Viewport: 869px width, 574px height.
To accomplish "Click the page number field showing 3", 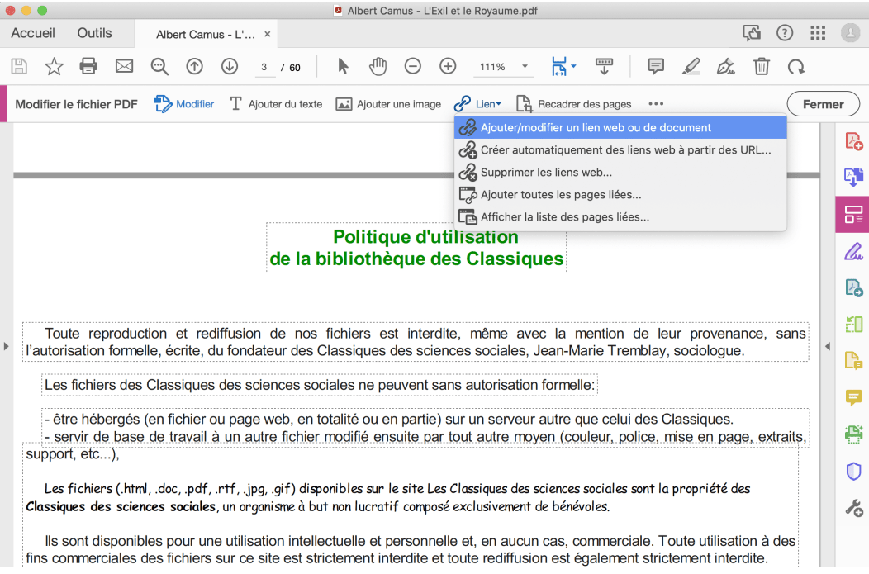I will tap(264, 67).
